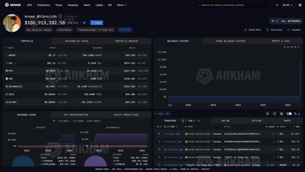305x172 pixels.
Task: Expand the +29 MORE tags
Action: pos(125,30)
